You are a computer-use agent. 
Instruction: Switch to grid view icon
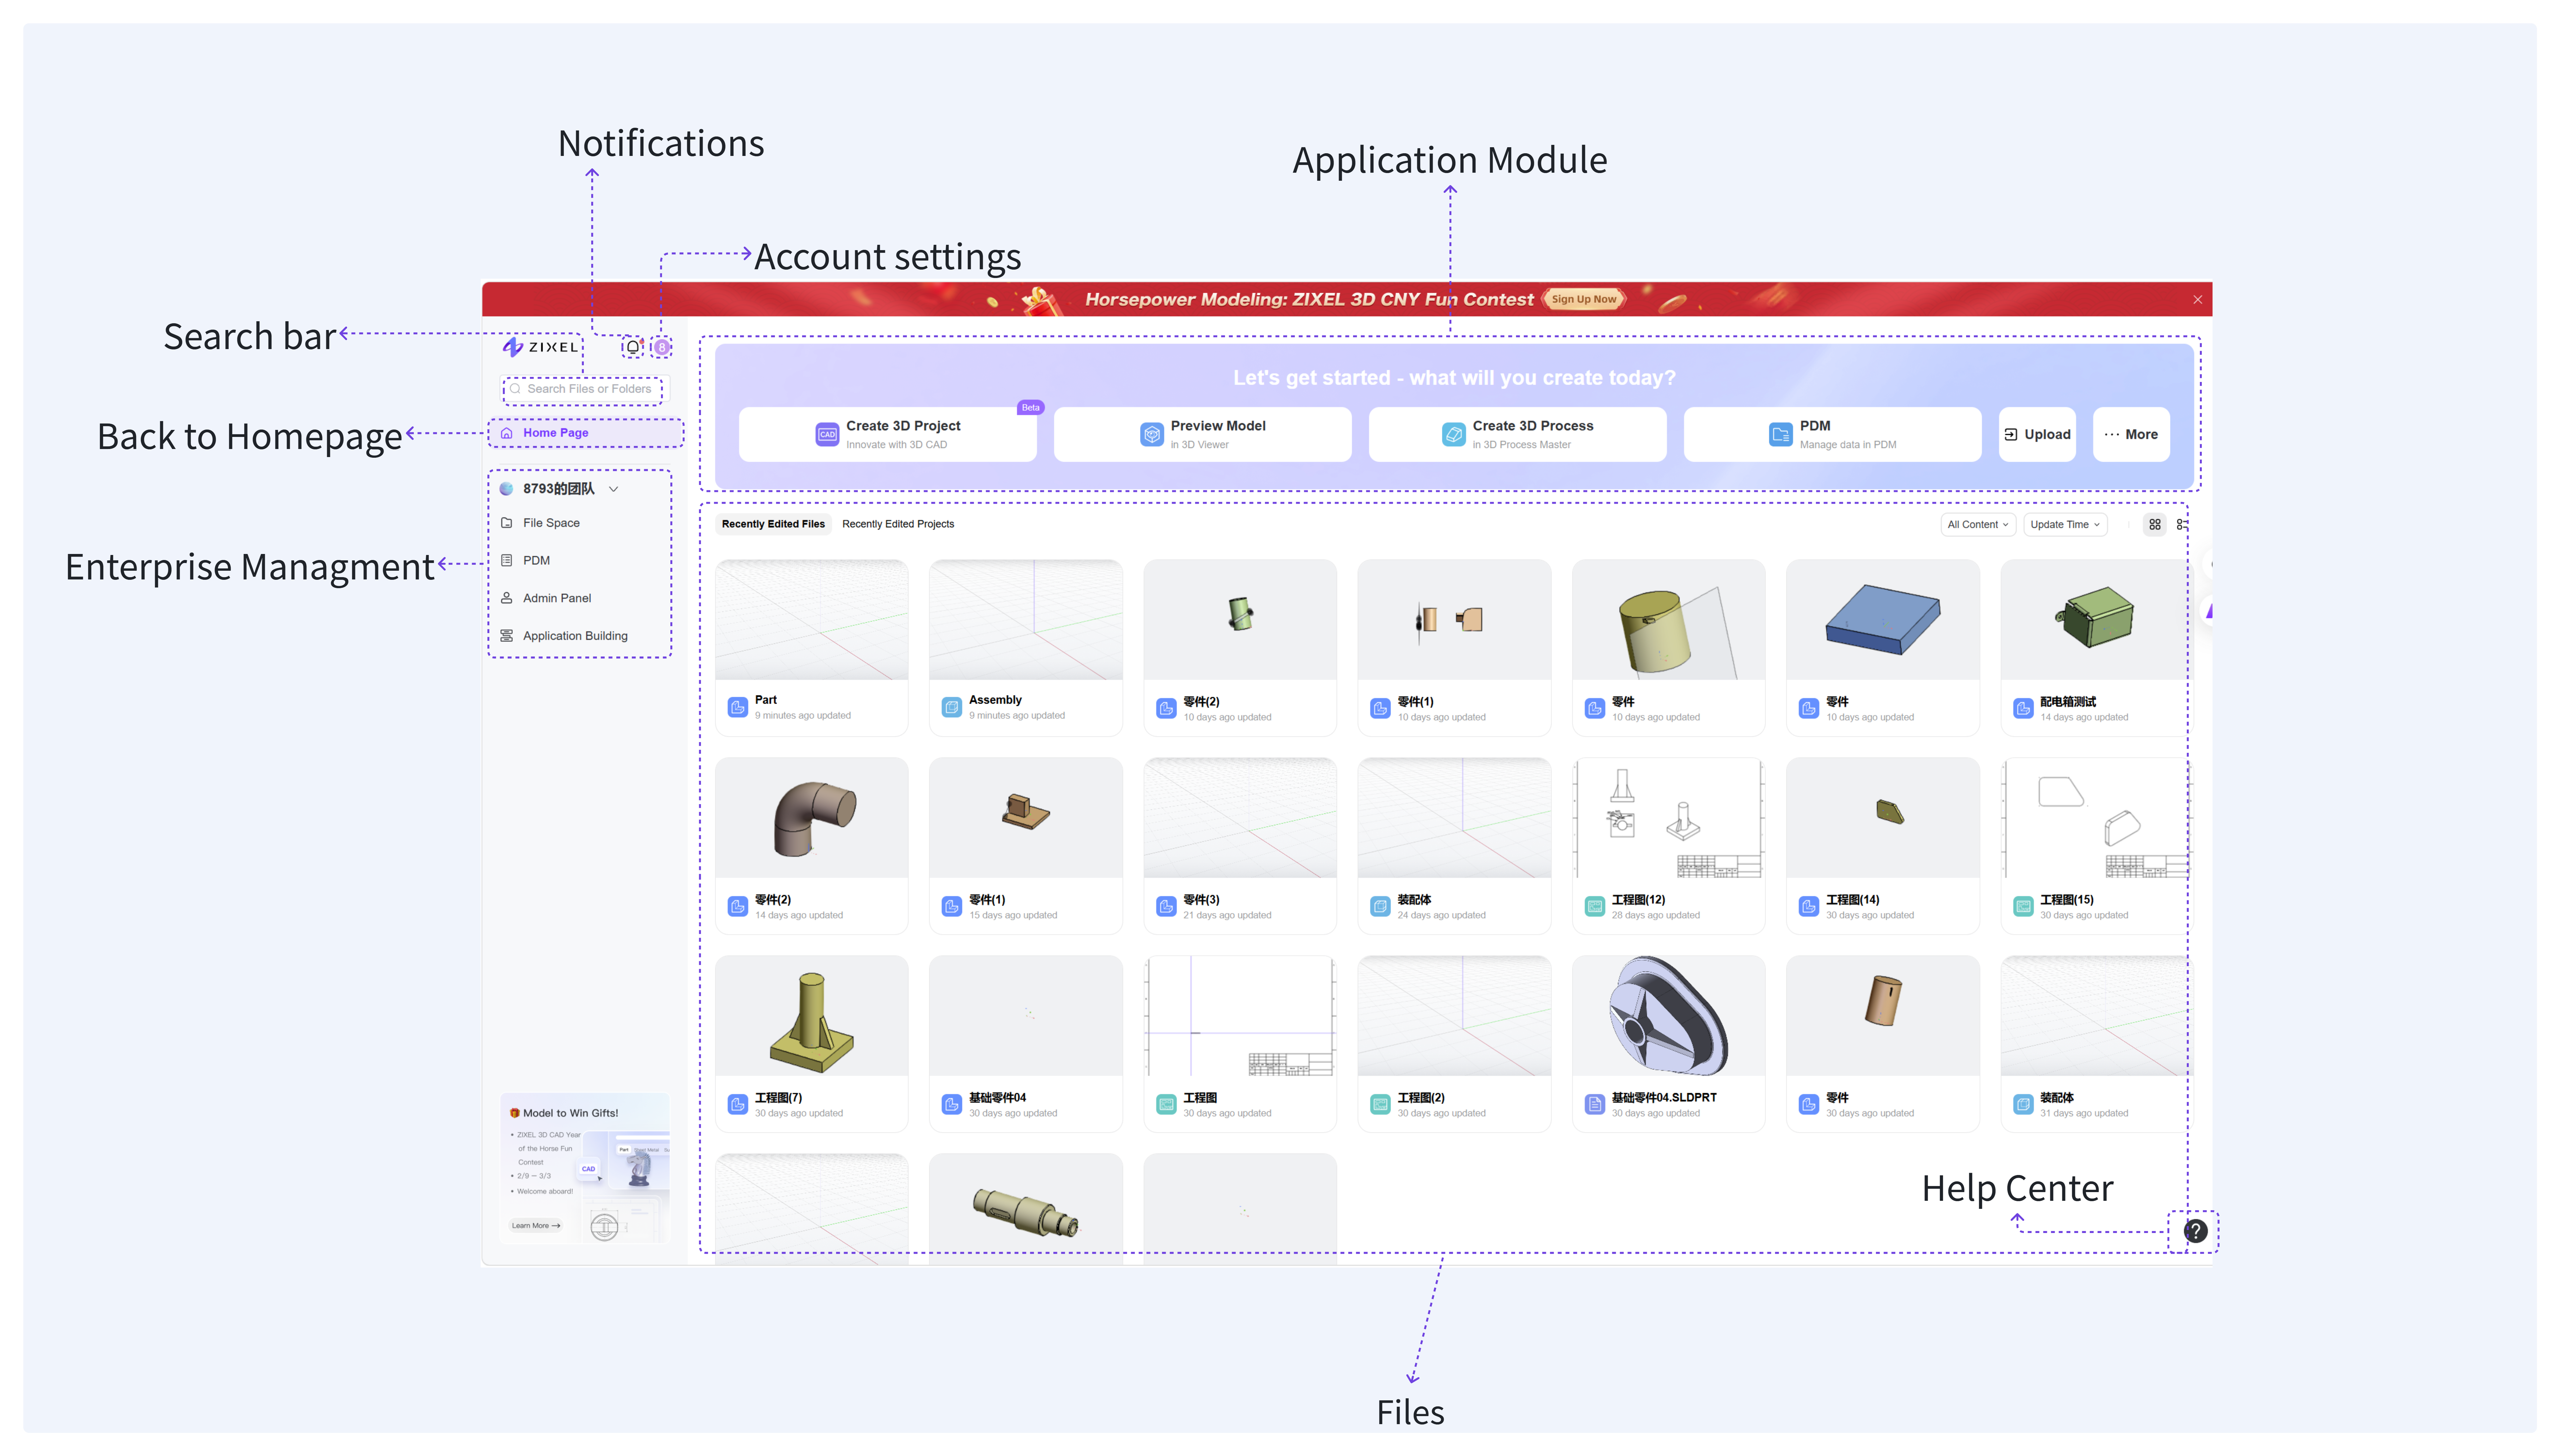(2155, 524)
